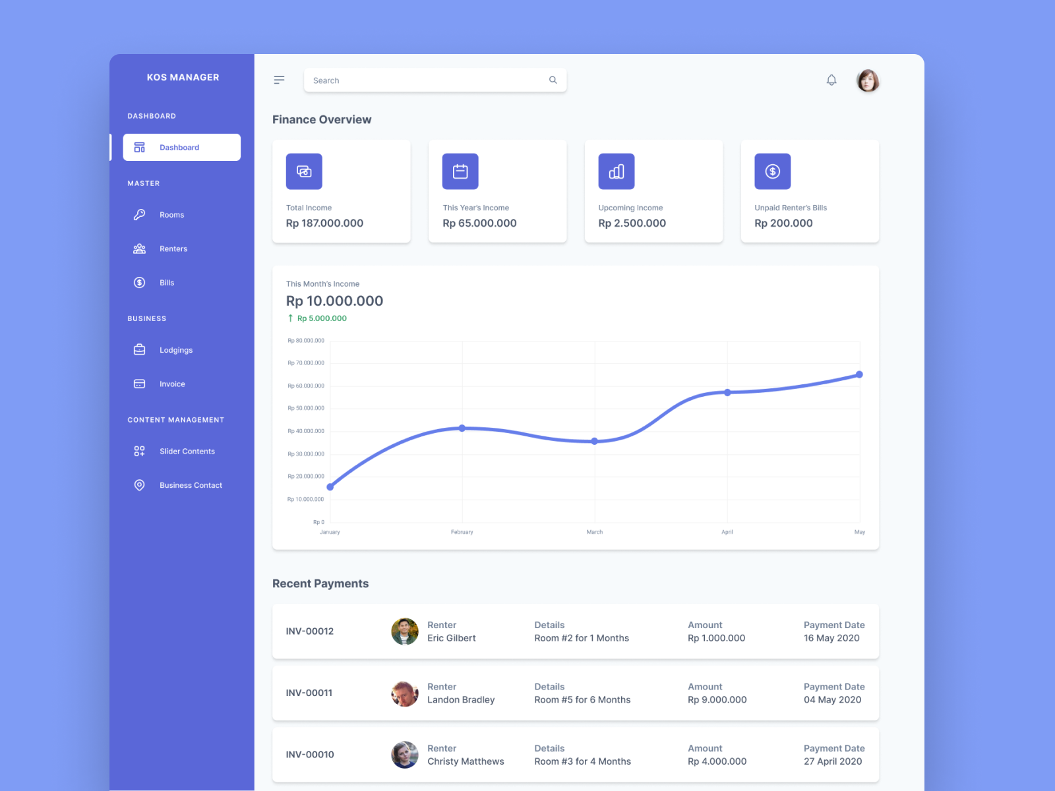This screenshot has width=1055, height=791.
Task: Open the Dashboard section header
Action: point(152,115)
